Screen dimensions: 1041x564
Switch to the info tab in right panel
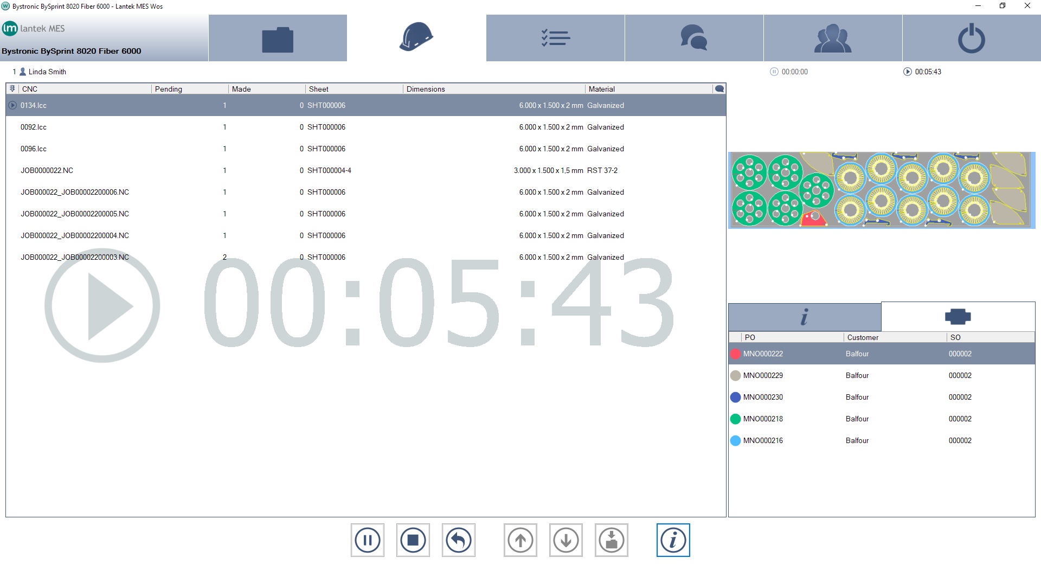click(805, 317)
